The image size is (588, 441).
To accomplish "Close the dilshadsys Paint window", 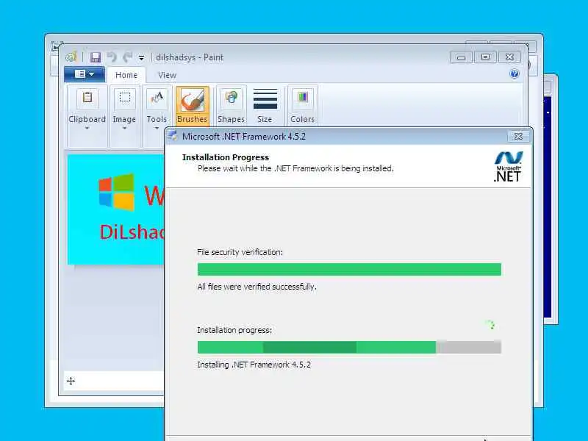I will coord(509,57).
